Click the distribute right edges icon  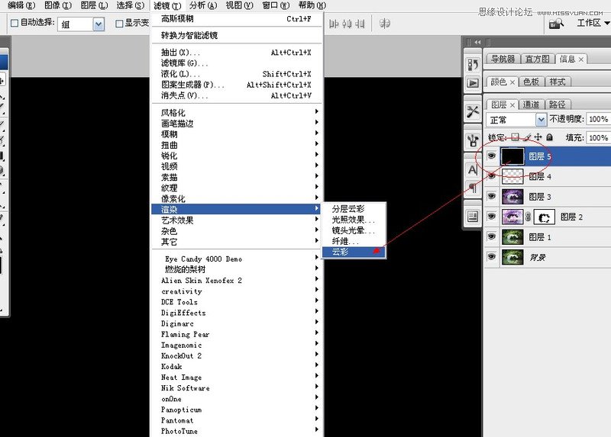click(360, 24)
